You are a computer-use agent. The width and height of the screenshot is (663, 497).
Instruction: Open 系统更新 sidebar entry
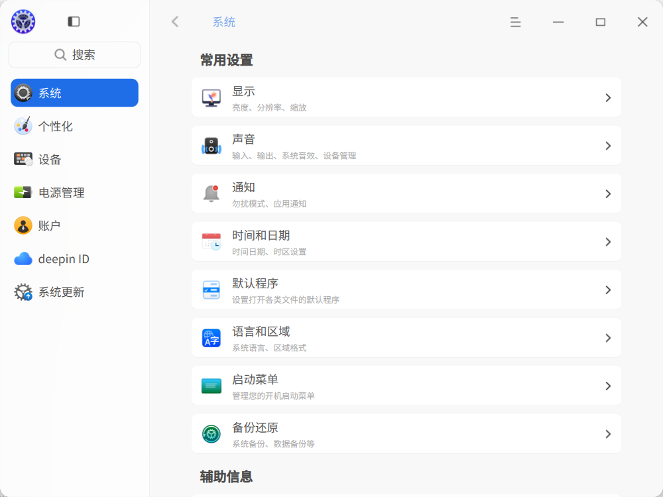point(74,292)
